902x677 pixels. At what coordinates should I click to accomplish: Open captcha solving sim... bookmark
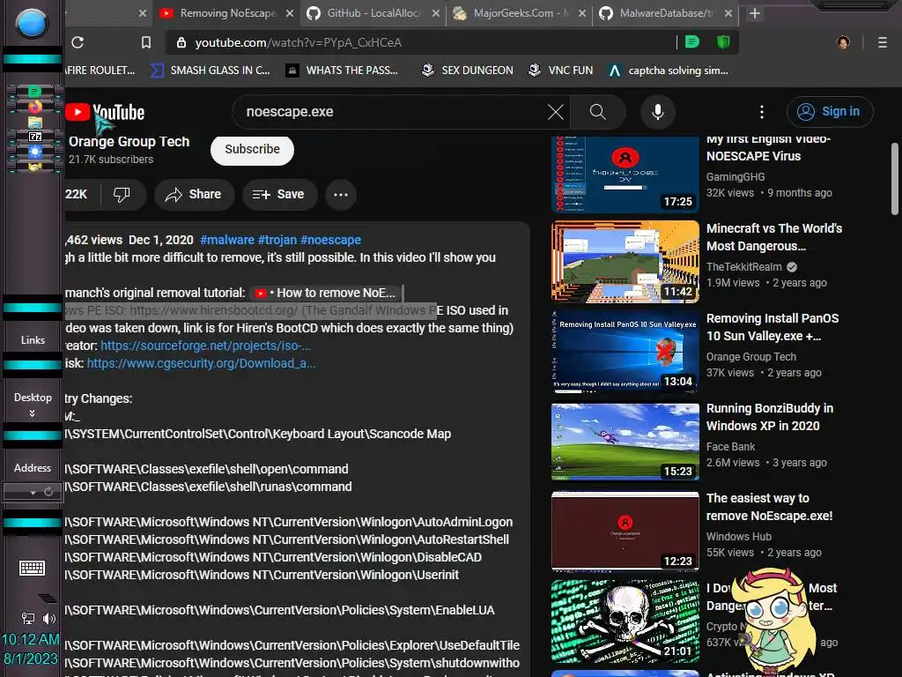[x=669, y=71]
